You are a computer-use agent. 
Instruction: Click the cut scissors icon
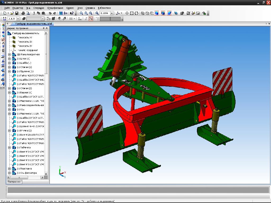coord(34,13)
